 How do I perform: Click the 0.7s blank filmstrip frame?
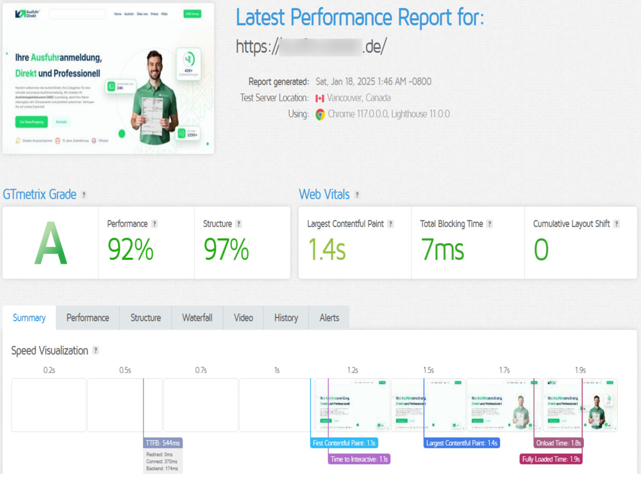[x=201, y=405]
